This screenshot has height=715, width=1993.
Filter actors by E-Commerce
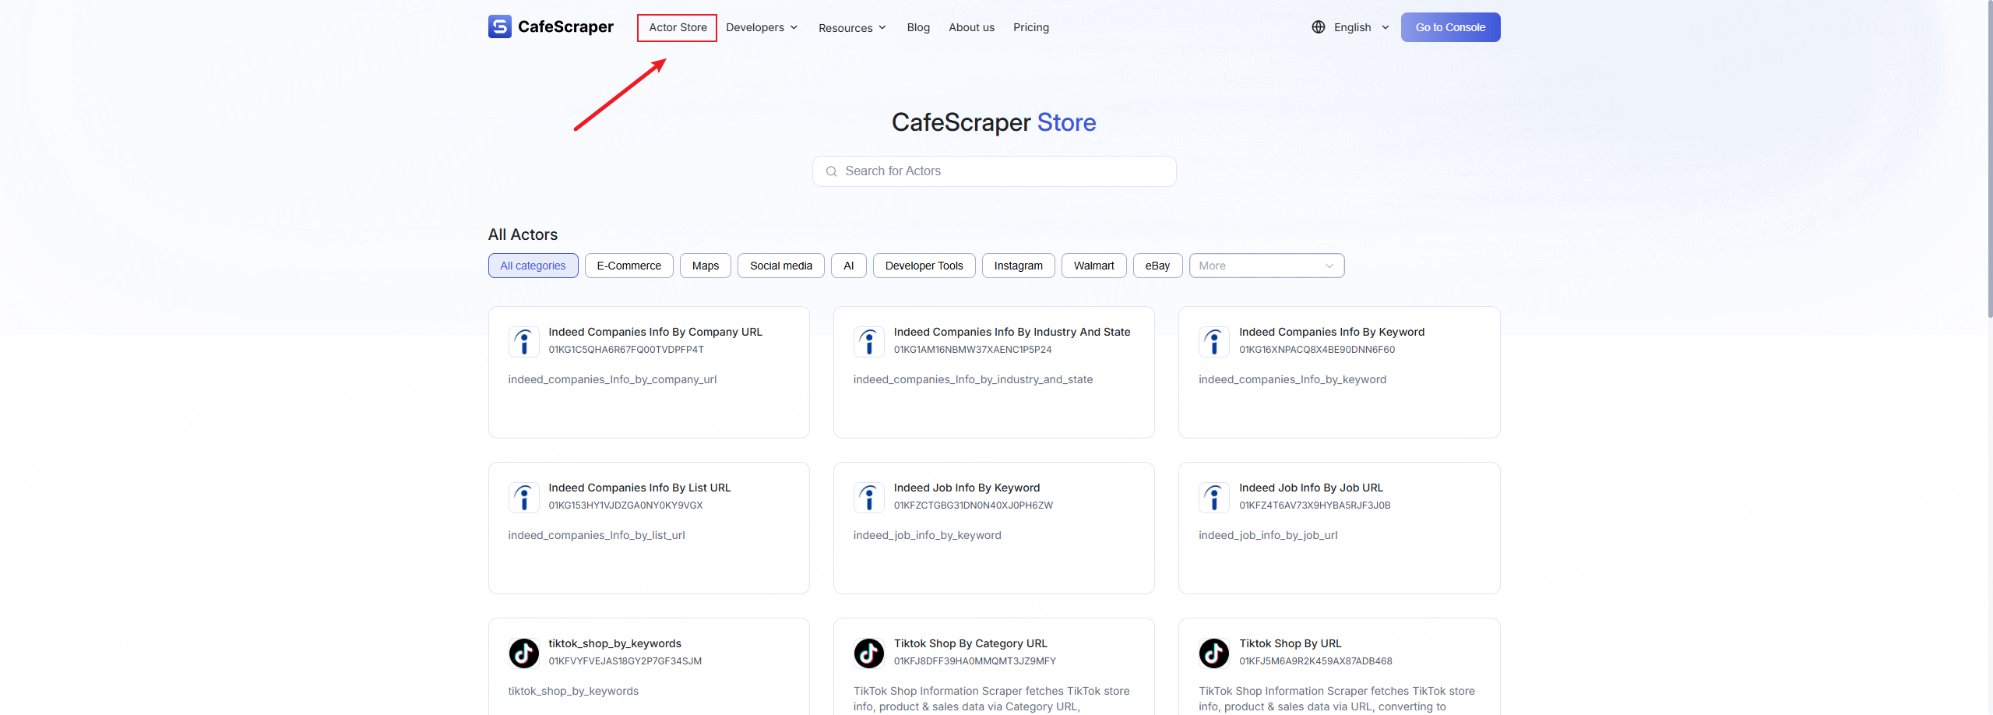(x=629, y=266)
